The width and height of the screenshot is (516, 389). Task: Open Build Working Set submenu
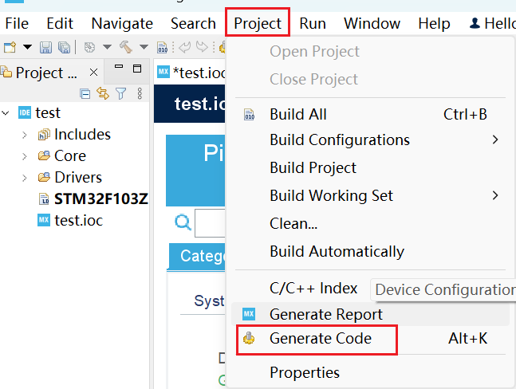(331, 195)
